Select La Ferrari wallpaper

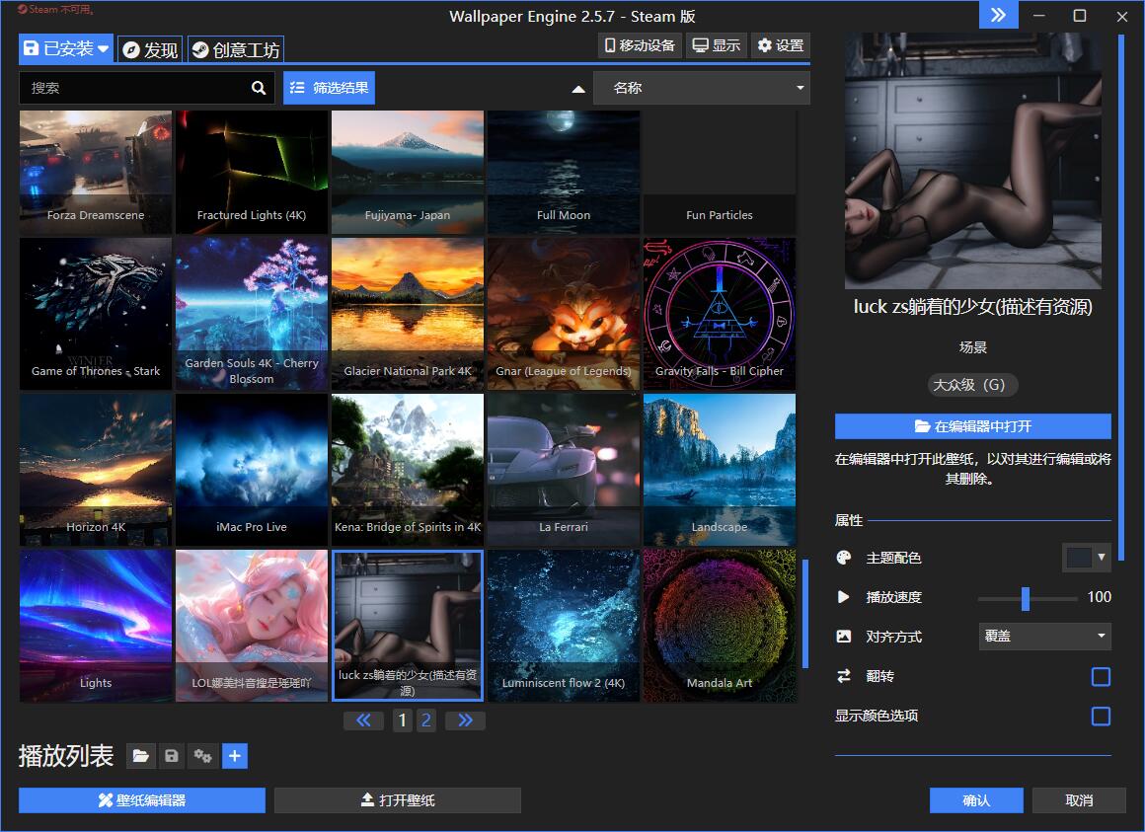coord(564,470)
